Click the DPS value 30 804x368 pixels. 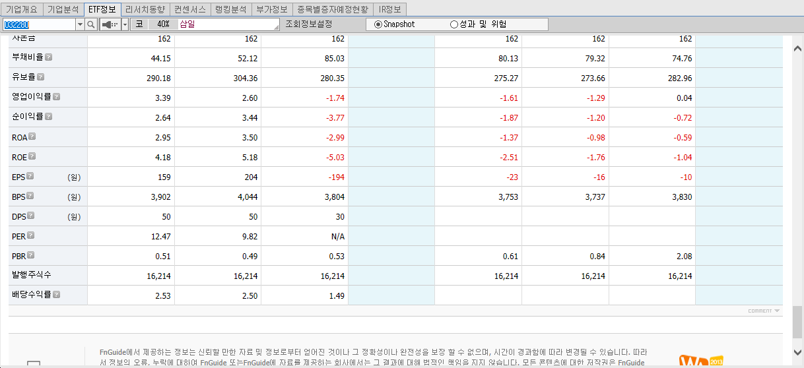click(x=340, y=217)
